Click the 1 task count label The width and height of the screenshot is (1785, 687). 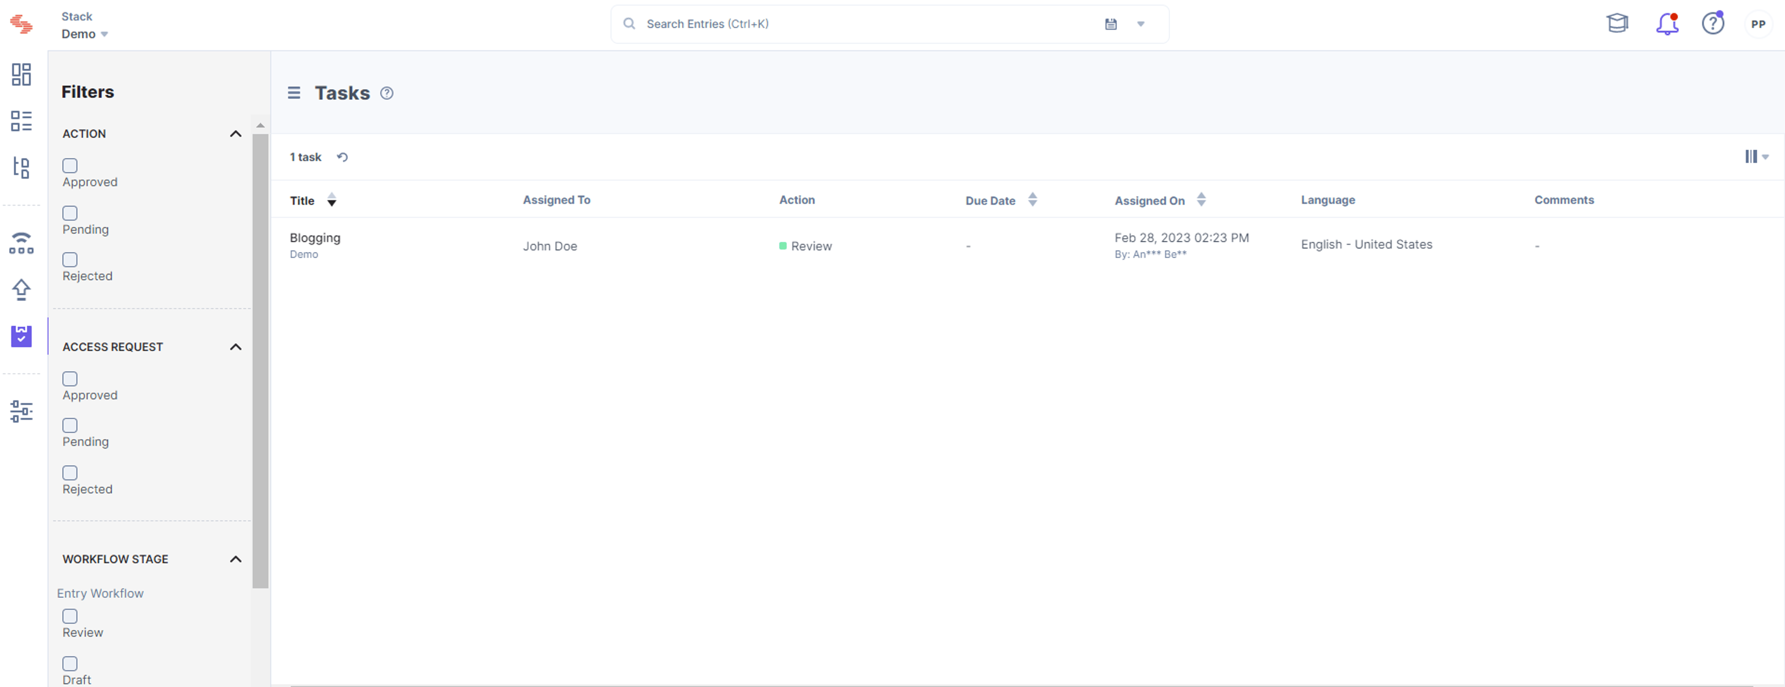tap(305, 157)
